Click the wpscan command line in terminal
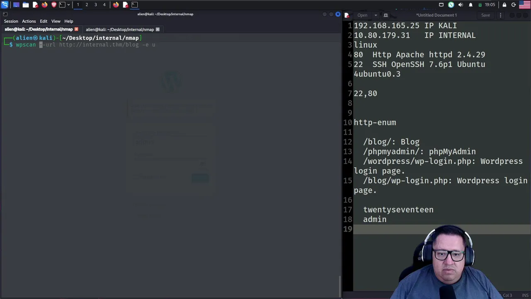 (85, 45)
